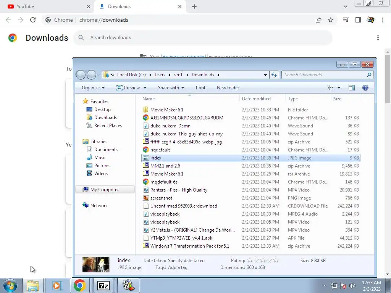391x293 pixels.
Task: Click the Search downloads field
Action: coord(202,38)
